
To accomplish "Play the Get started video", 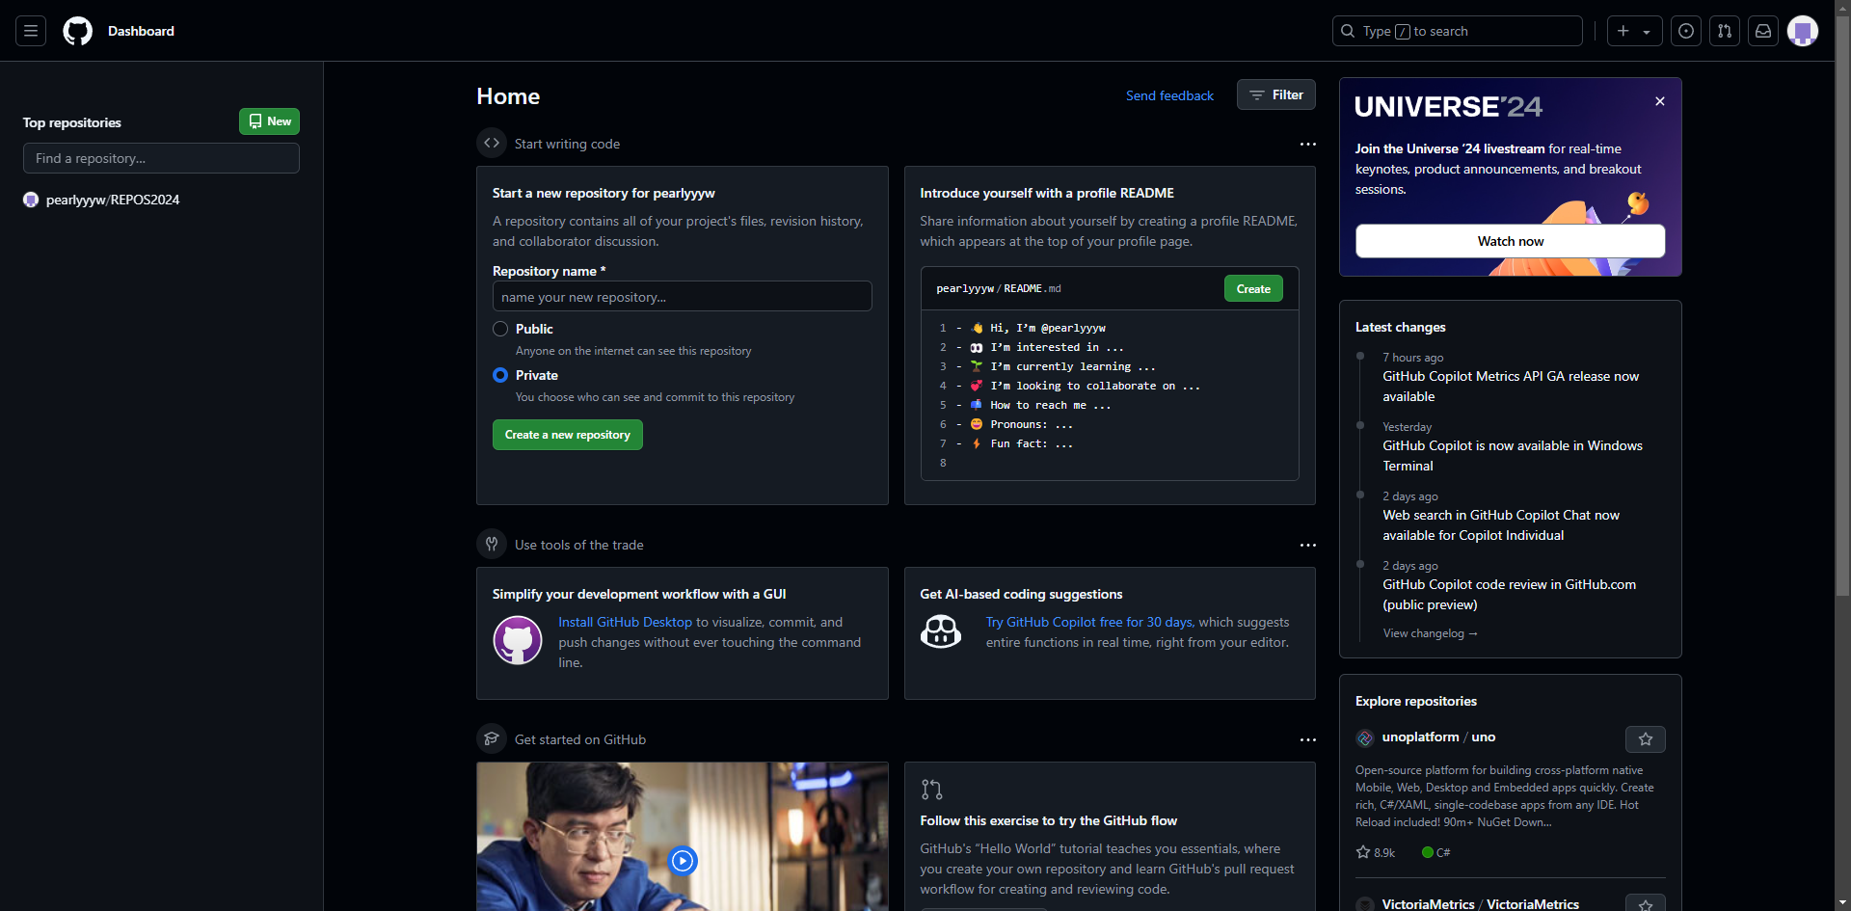I will pyautogui.click(x=683, y=860).
